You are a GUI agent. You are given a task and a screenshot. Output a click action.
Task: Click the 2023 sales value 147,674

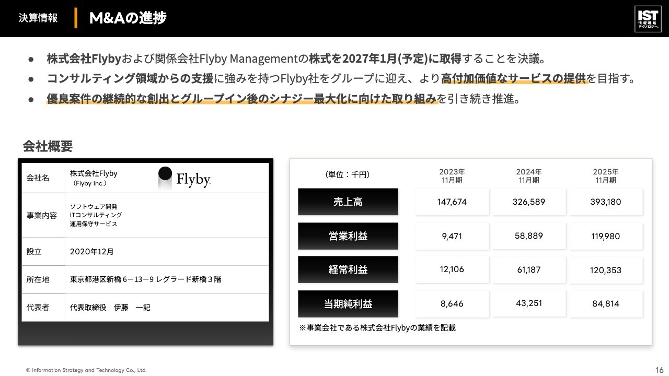click(452, 202)
